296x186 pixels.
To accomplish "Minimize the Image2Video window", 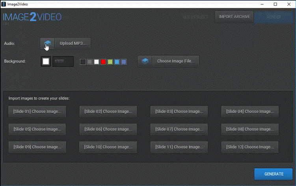I will pyautogui.click(x=262, y=4).
